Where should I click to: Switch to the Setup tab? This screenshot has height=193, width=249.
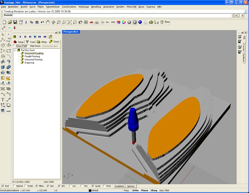coord(19,42)
